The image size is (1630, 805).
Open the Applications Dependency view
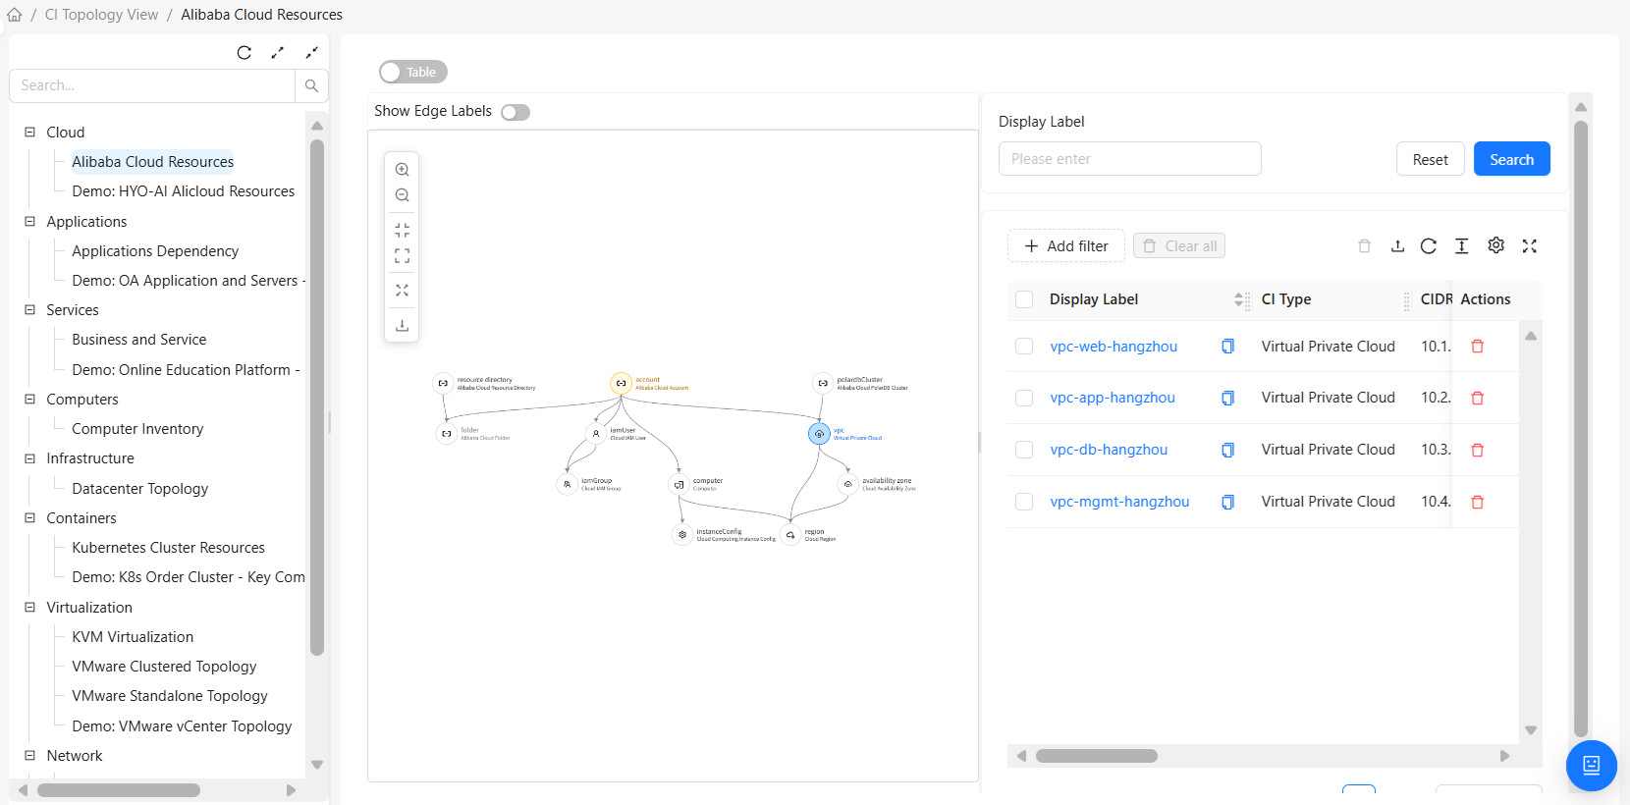tap(155, 251)
